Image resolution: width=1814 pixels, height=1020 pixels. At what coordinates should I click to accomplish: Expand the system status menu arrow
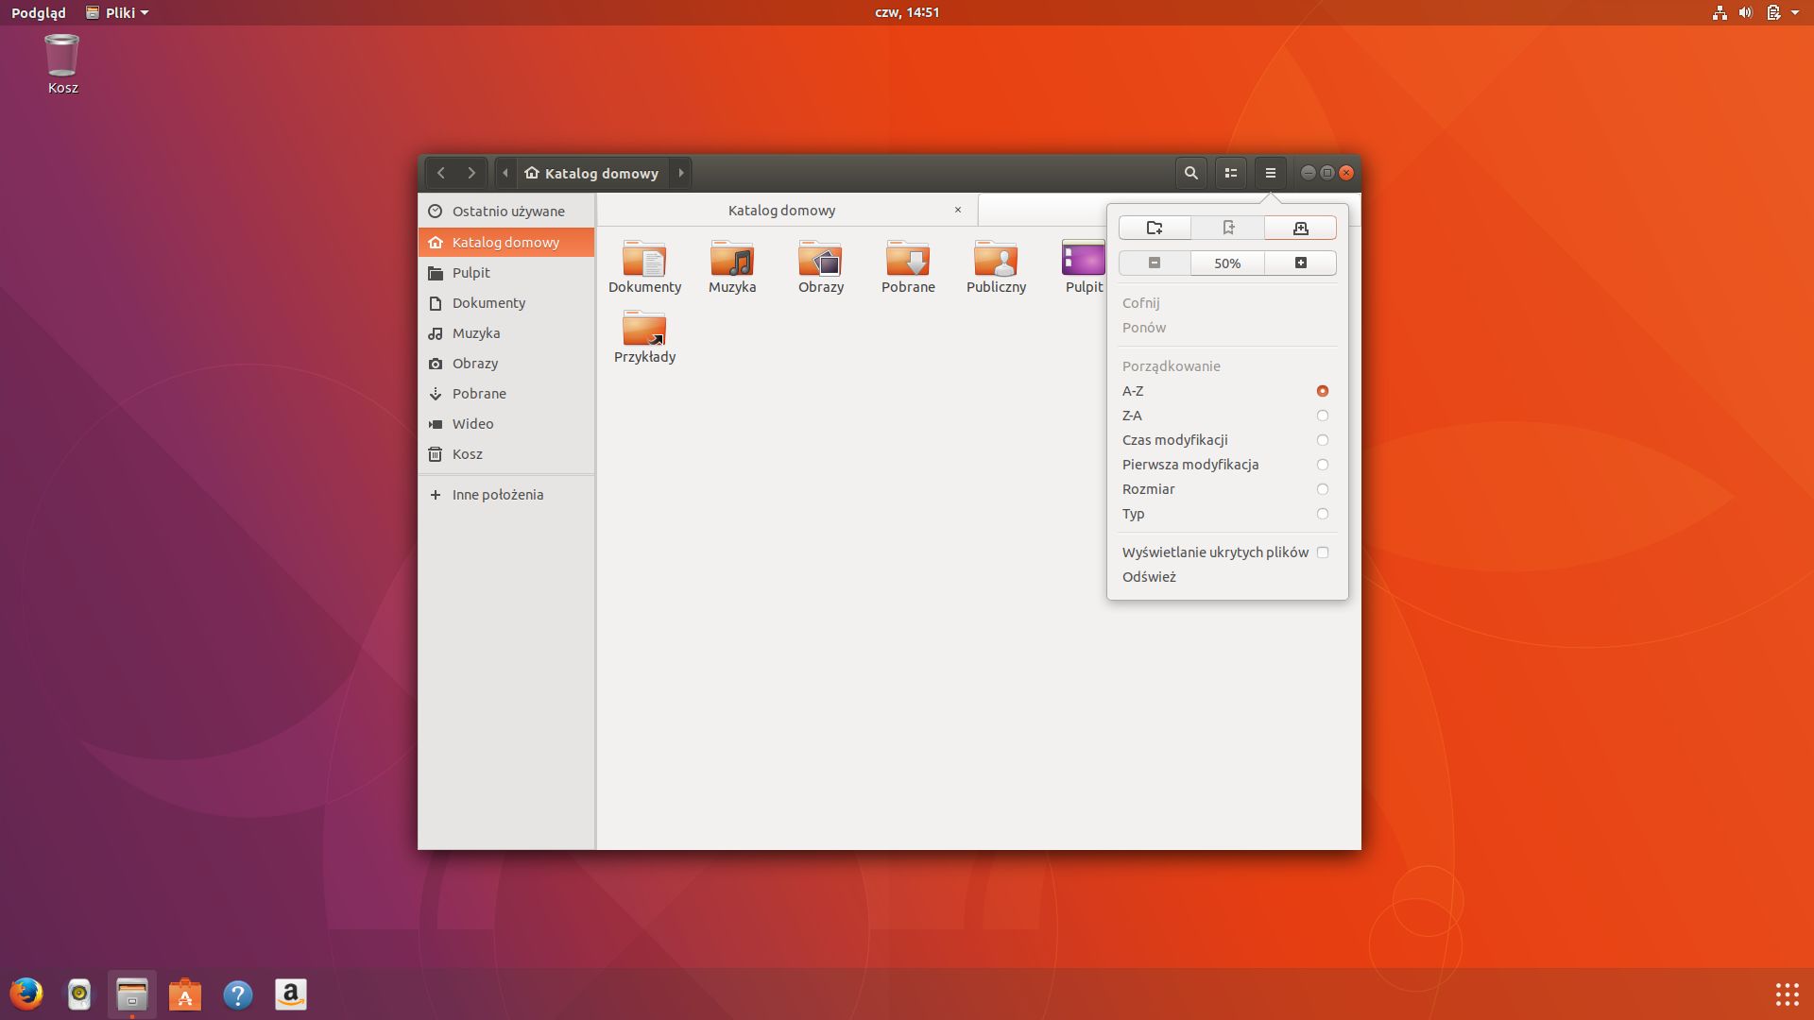pos(1794,12)
